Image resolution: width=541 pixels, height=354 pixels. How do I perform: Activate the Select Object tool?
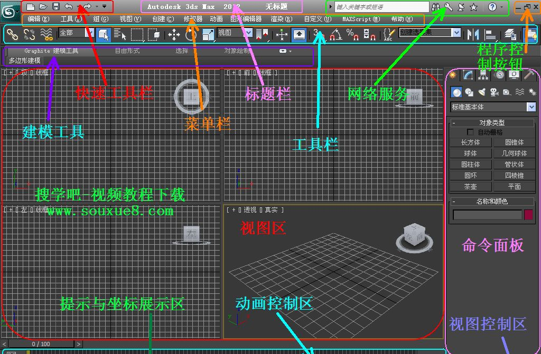pos(103,34)
